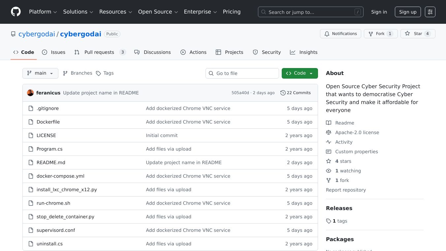Image resolution: width=446 pixels, height=251 pixels.
Task: Open the Security tab
Action: (267, 52)
